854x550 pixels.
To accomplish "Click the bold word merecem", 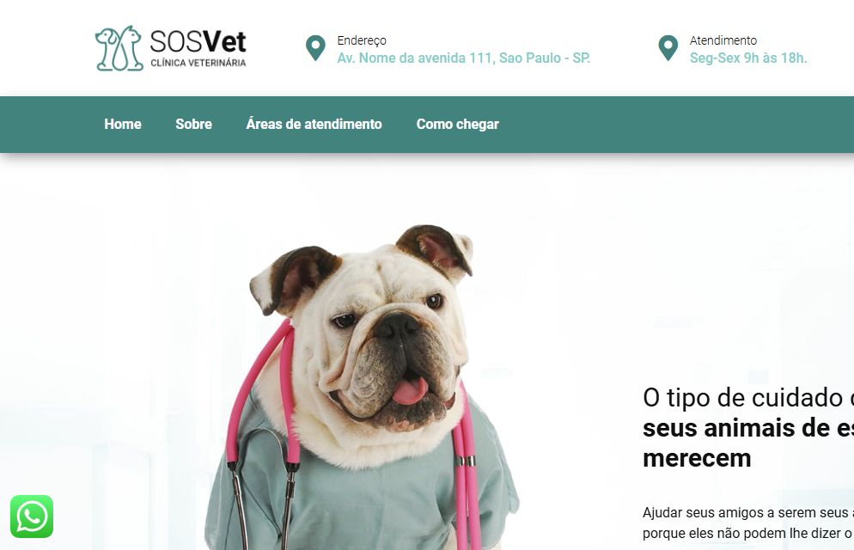I will tap(697, 459).
